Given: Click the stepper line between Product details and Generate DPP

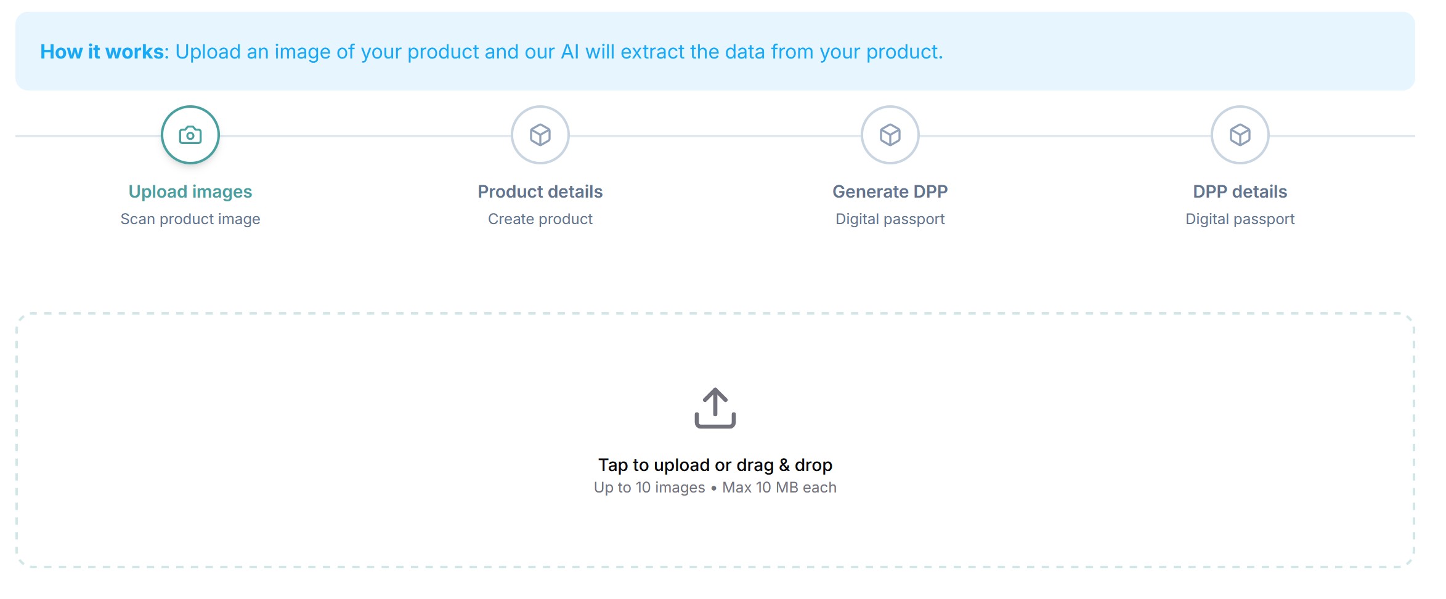Looking at the screenshot, I should (715, 135).
